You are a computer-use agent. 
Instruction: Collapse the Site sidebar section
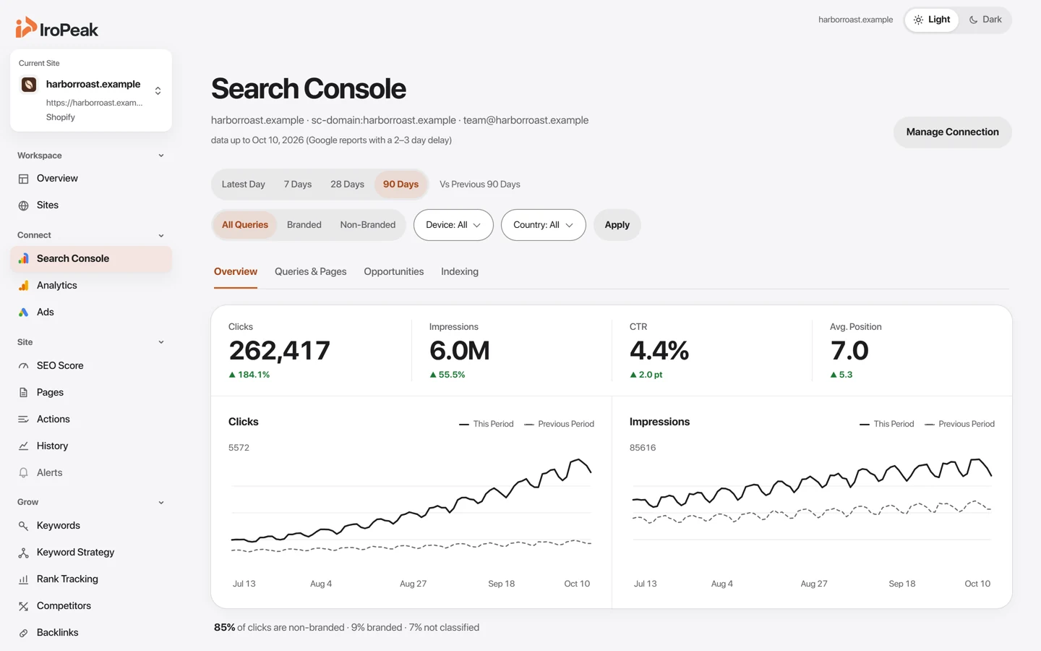(161, 342)
